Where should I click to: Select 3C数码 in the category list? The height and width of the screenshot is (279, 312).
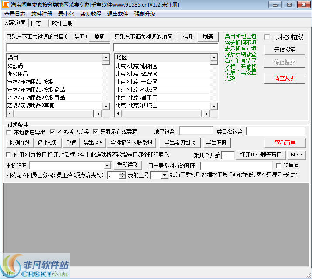click(54, 66)
